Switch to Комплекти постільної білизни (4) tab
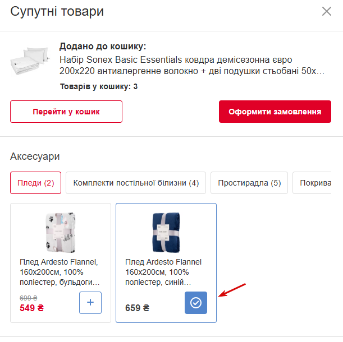Image resolution: width=343 pixels, height=342 pixels. pos(136,183)
